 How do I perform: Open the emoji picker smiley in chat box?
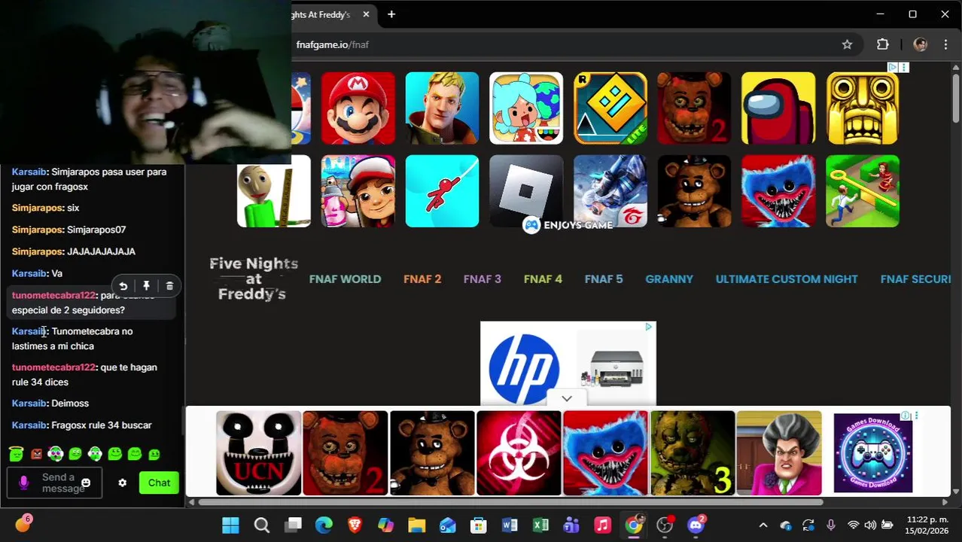pyautogui.click(x=86, y=483)
